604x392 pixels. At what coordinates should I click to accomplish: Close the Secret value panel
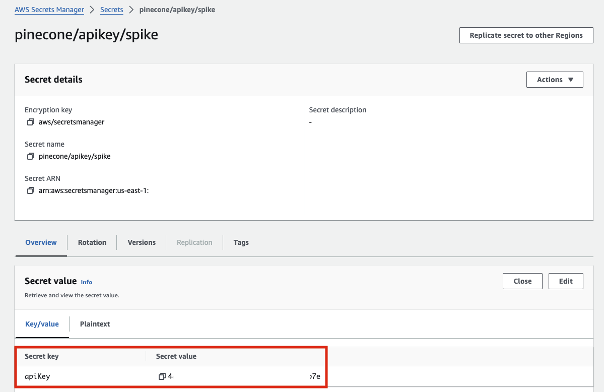pos(522,281)
